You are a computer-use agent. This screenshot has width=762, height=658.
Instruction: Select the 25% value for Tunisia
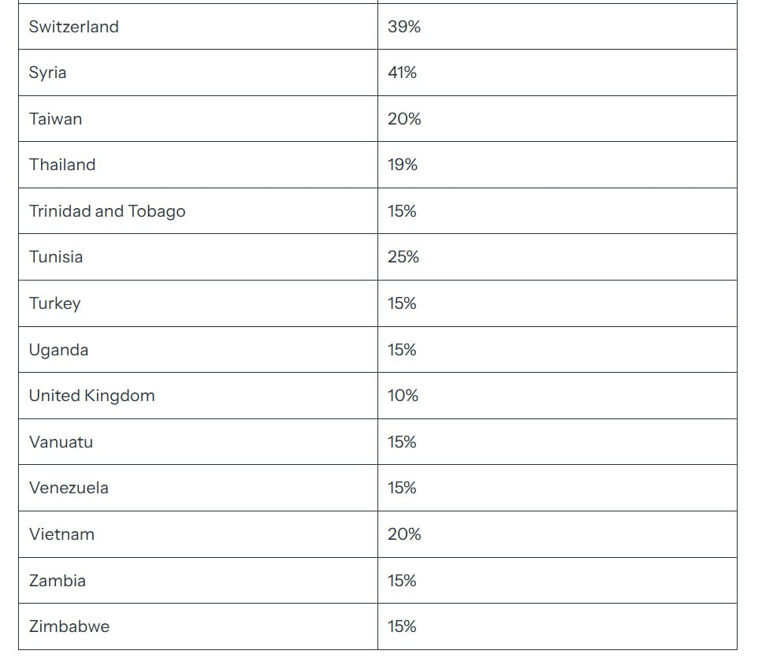pyautogui.click(x=403, y=257)
